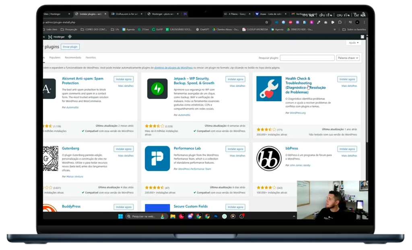Click the bbPress logo icon

[269, 158]
